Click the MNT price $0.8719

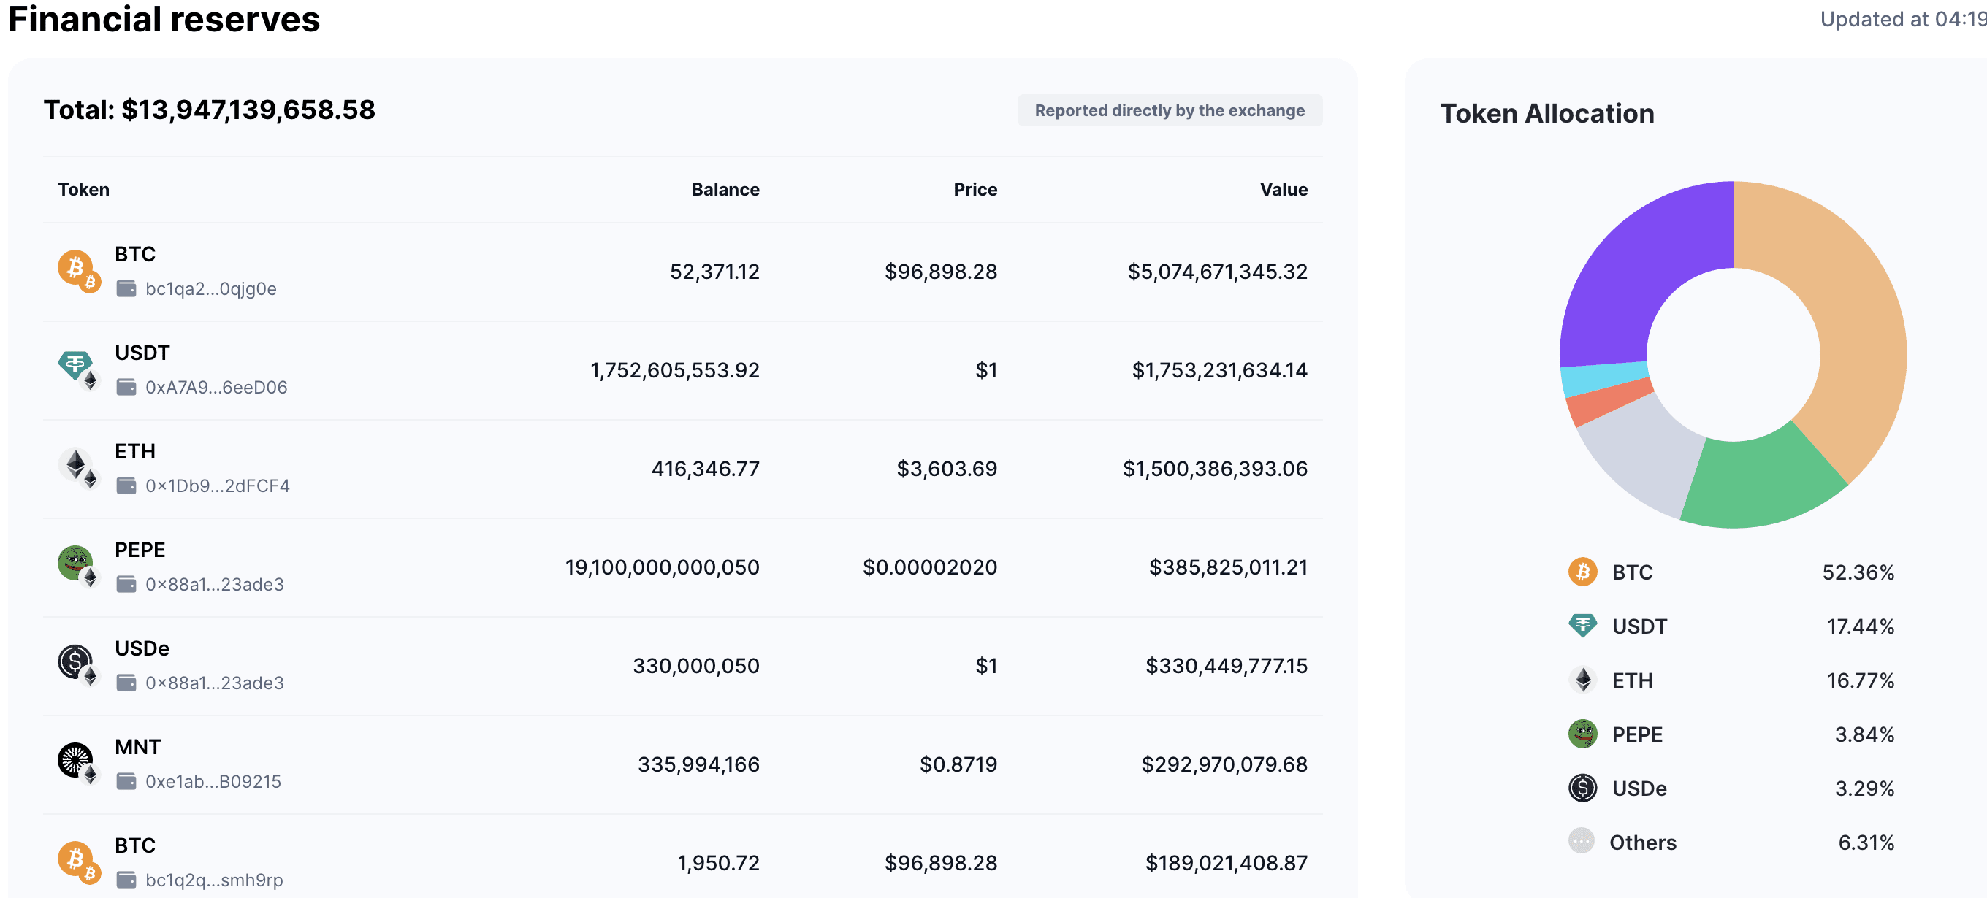coord(958,764)
